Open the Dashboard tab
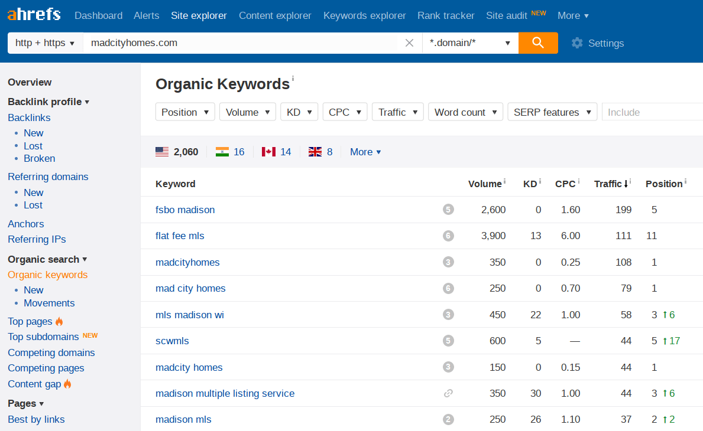 [x=99, y=15]
